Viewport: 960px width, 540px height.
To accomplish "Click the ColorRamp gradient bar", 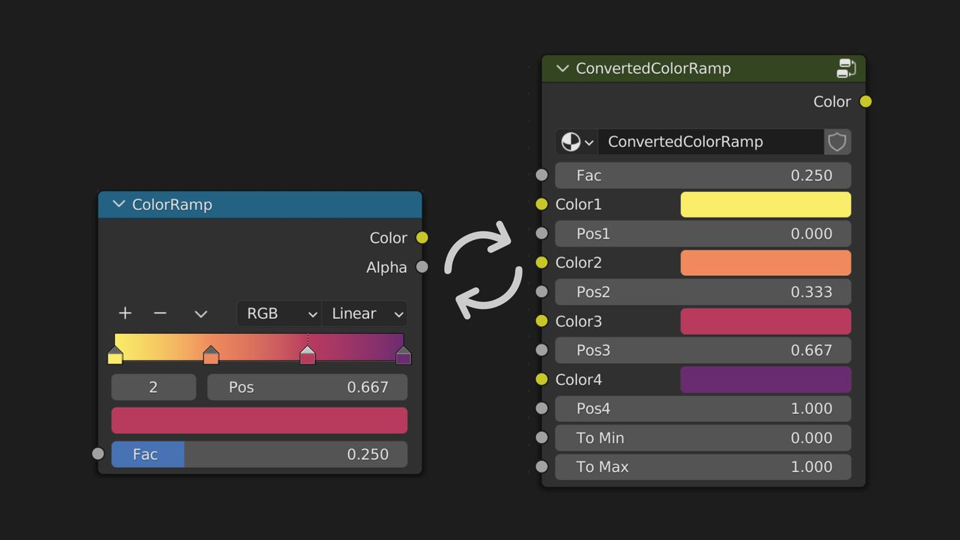I will (259, 346).
